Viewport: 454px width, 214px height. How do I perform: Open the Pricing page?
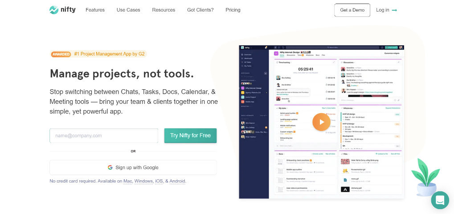pyautogui.click(x=233, y=10)
